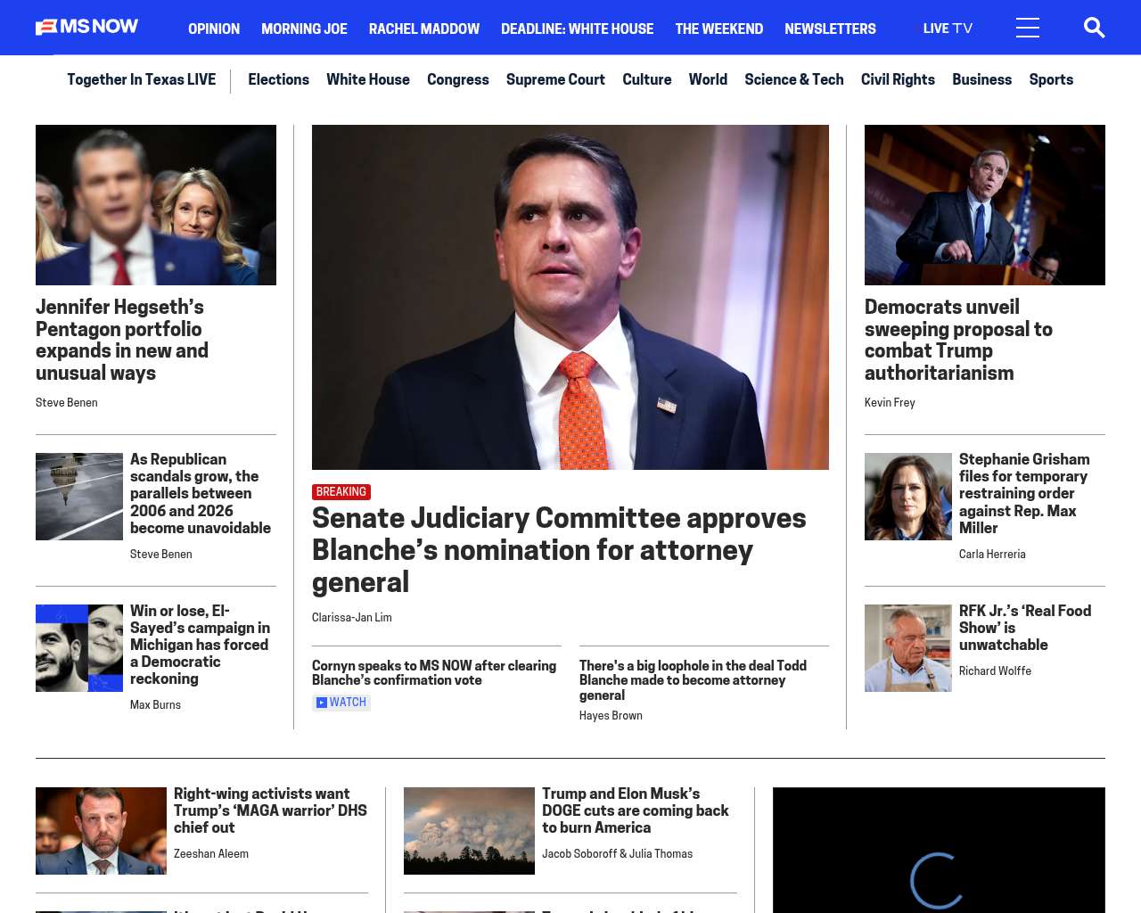
Task: View author Max Burns
Action: (155, 704)
